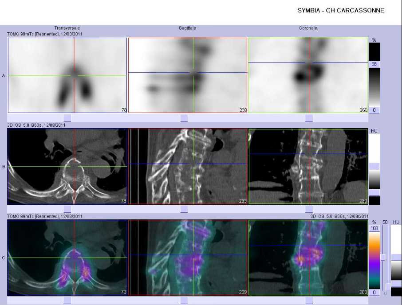The width and height of the screenshot is (402, 305).
Task: Click slice slider handle under row C coronal view
Action: click(309, 301)
